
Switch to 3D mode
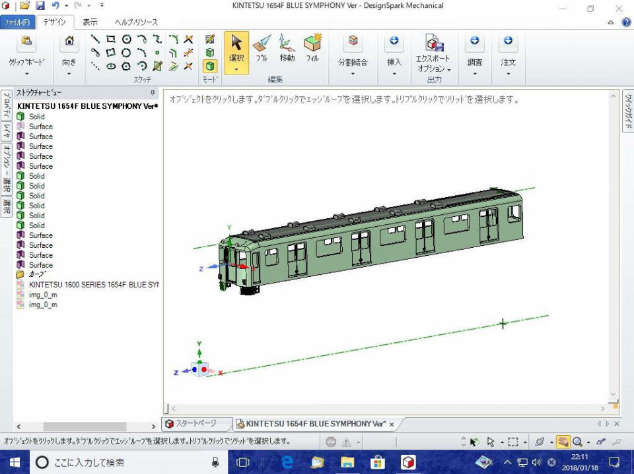[210, 66]
